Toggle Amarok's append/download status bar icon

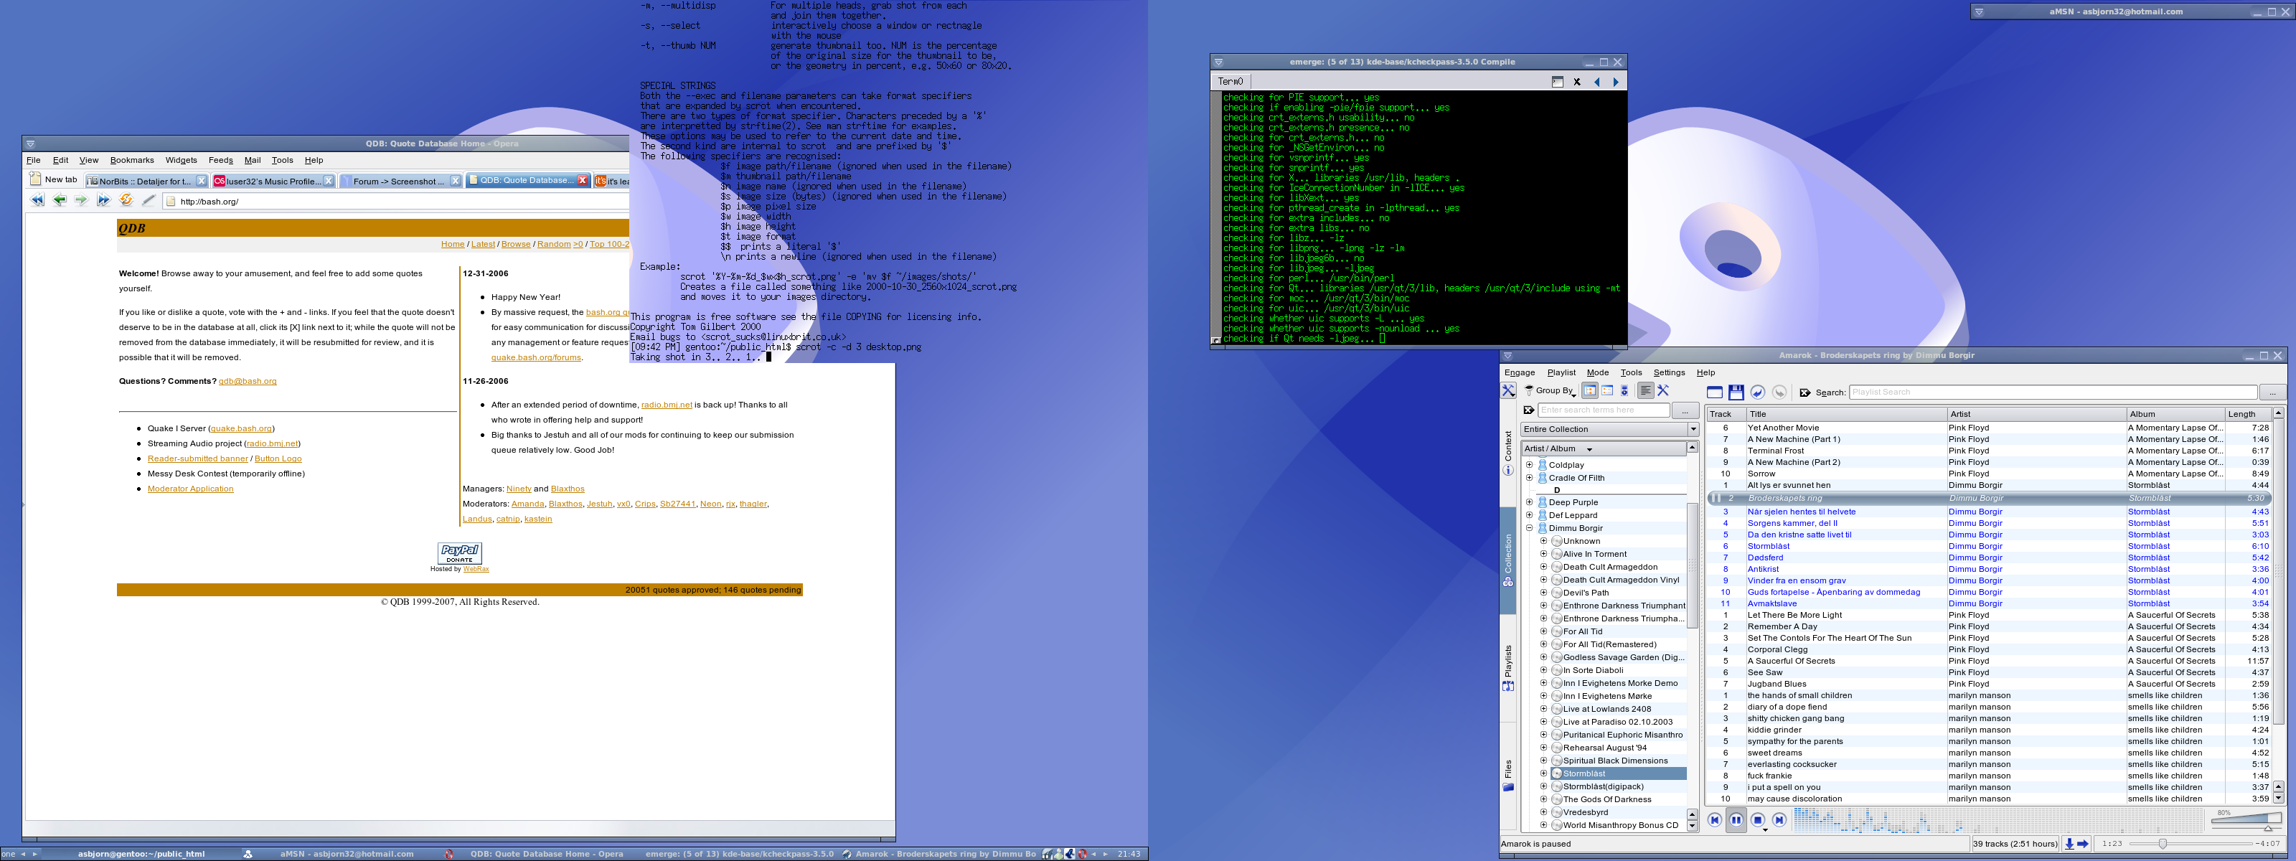click(2069, 843)
